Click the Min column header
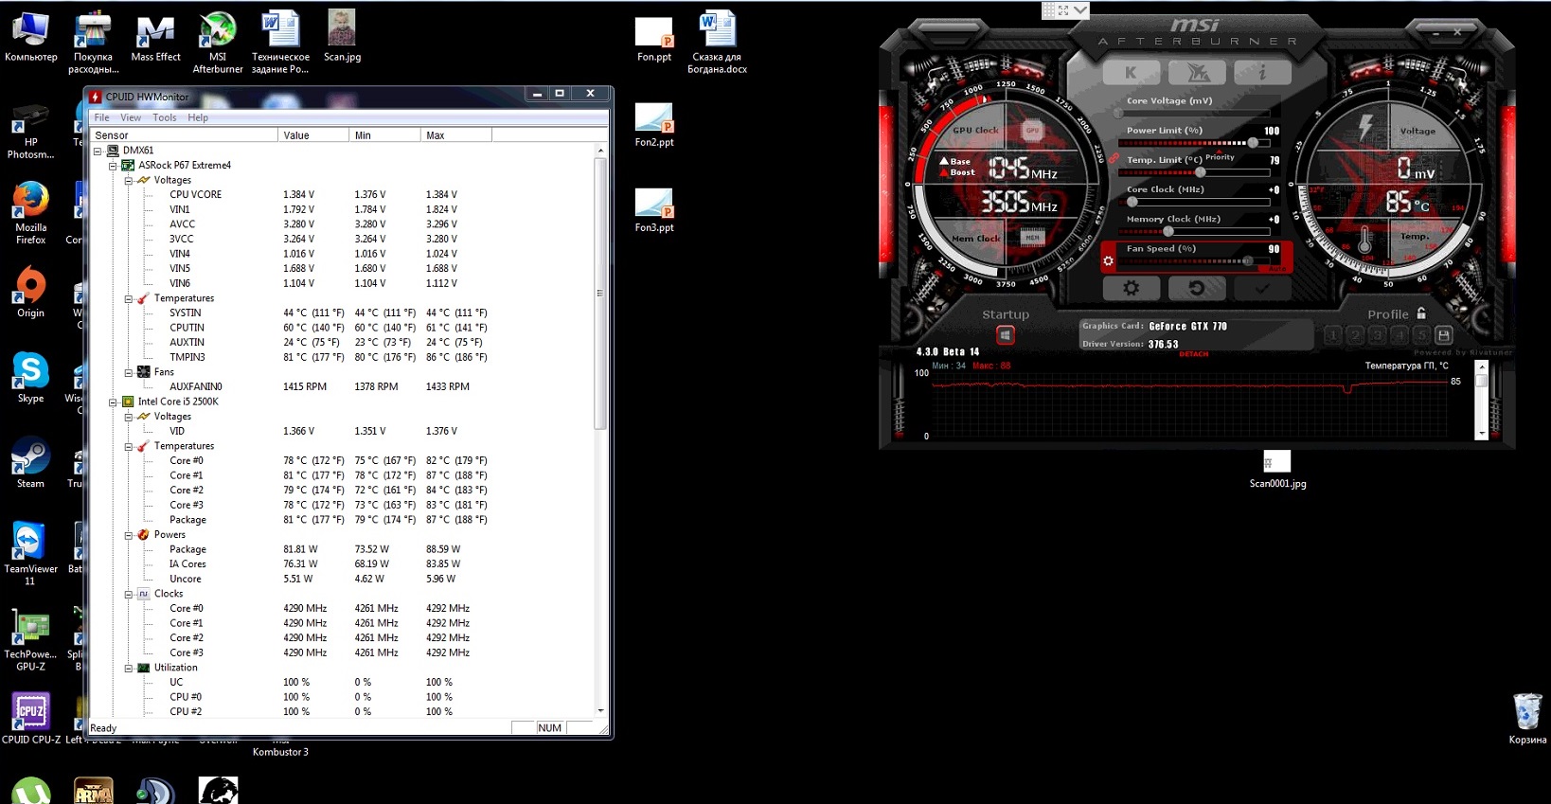The width and height of the screenshot is (1551, 804). point(384,135)
